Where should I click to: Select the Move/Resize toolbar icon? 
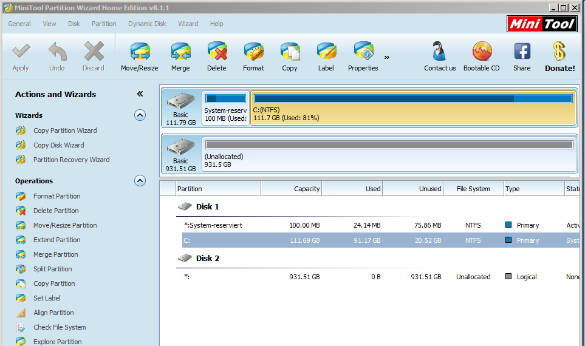click(140, 51)
